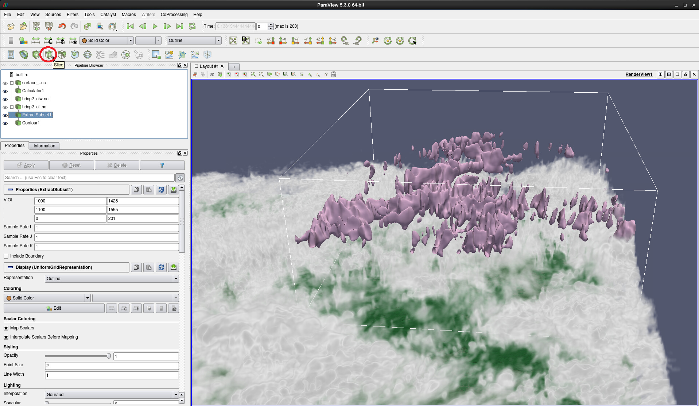Switch to the Information tab
Viewport: 699px width, 406px height.
pos(44,146)
